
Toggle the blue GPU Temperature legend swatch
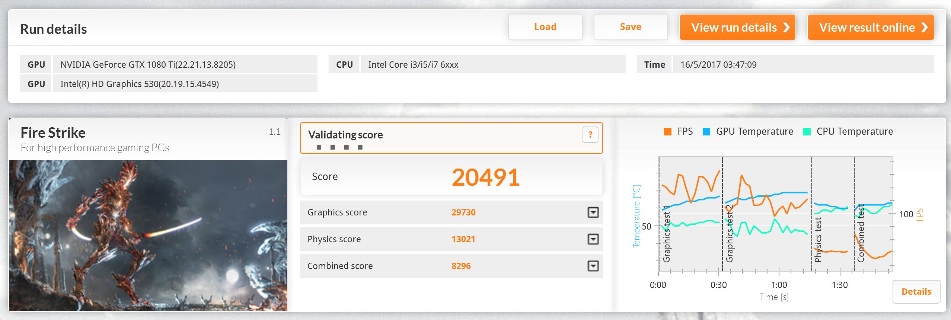click(x=706, y=132)
